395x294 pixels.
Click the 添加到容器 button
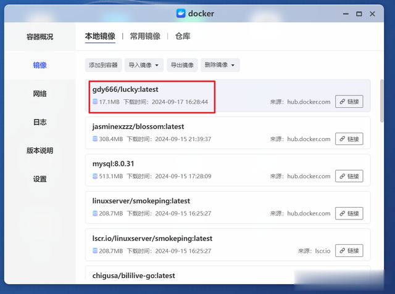[103, 65]
